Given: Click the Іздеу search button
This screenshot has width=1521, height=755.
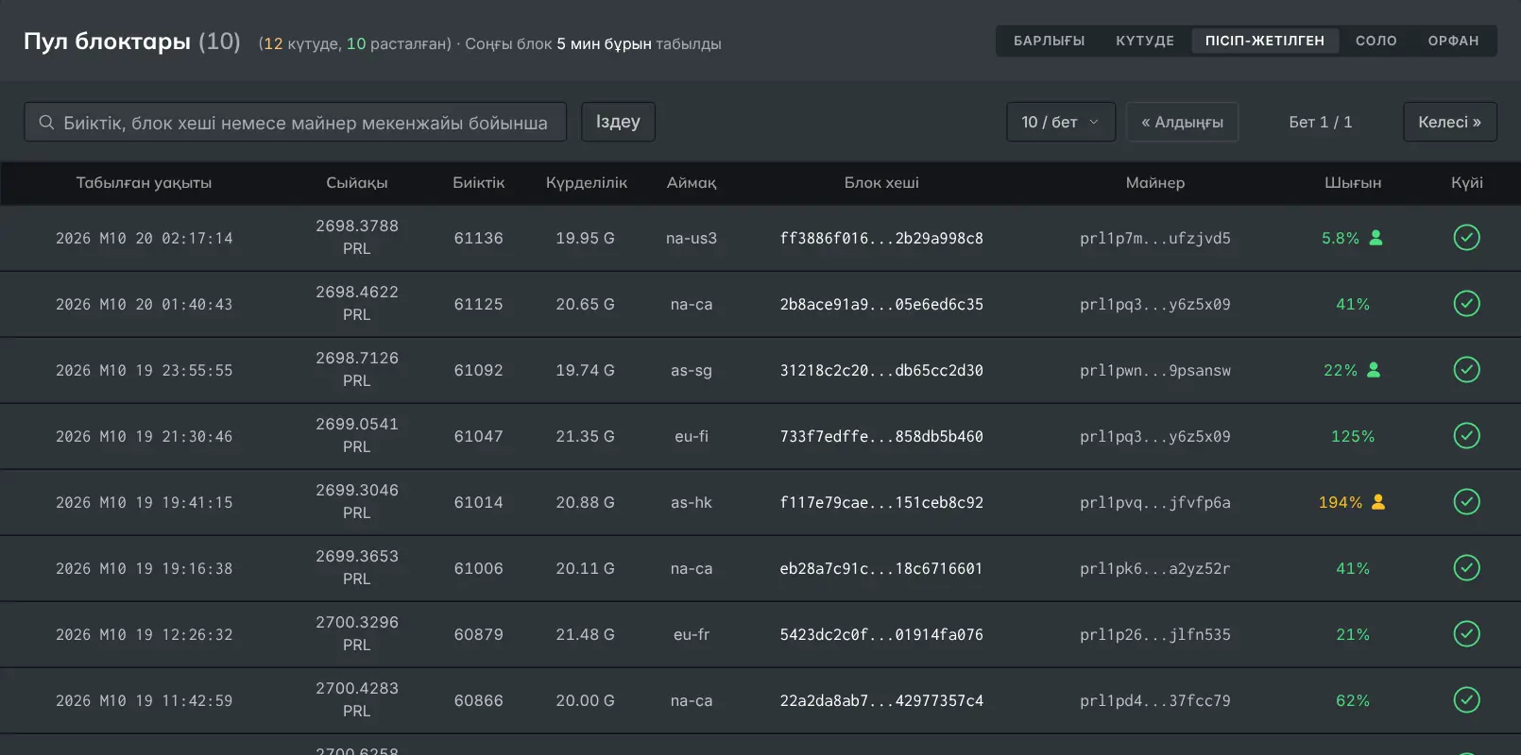Looking at the screenshot, I should click(618, 122).
